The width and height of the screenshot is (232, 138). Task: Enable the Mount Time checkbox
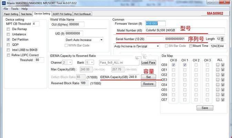(191, 46)
